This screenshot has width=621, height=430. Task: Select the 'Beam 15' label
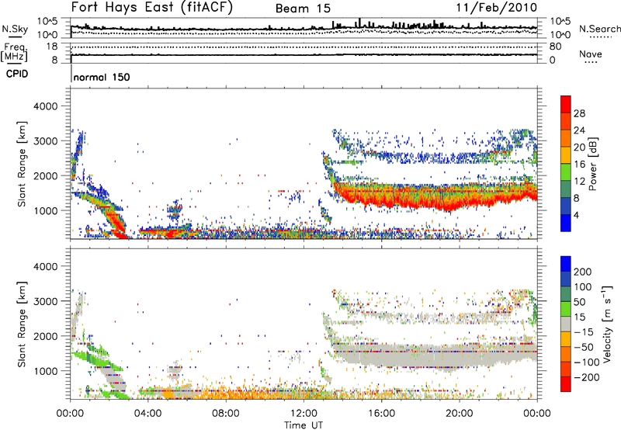tap(303, 9)
